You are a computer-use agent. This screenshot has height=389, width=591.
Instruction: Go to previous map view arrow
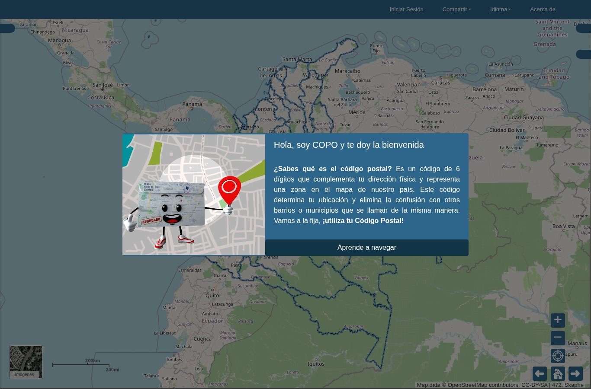tap(540, 373)
